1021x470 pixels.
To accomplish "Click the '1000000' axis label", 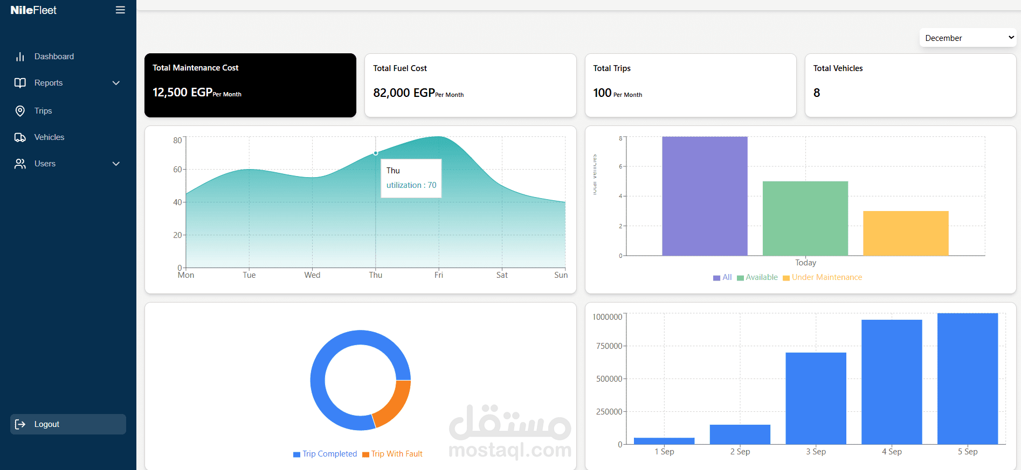I will 608,317.
